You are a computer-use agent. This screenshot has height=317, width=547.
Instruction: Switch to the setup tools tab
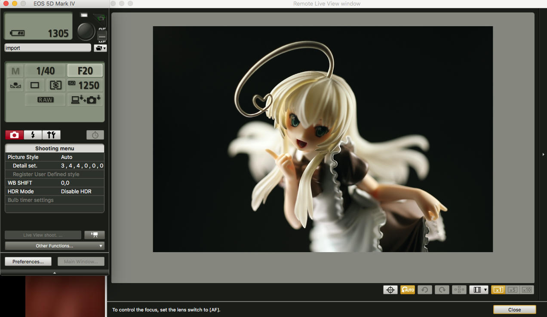[x=51, y=135]
